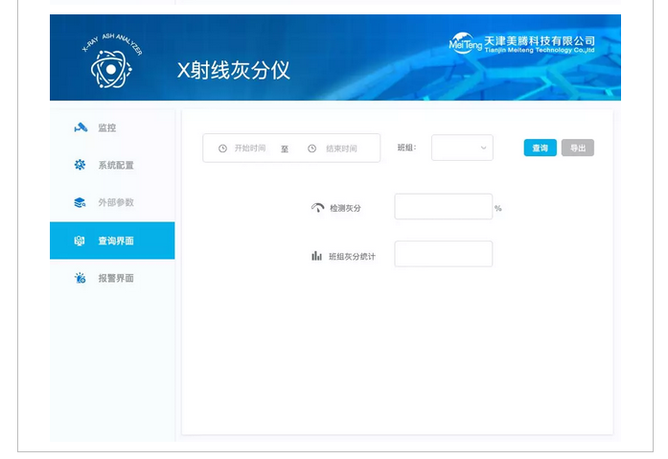Click the % unit label
Screen dimensions: 668x459
[x=498, y=208]
